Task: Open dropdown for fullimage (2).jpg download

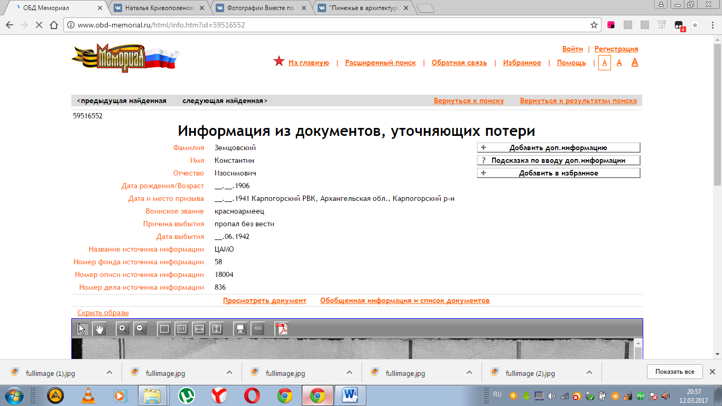Action: (x=589, y=372)
